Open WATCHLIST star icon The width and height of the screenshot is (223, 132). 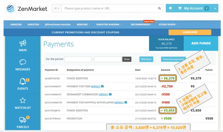(23, 101)
